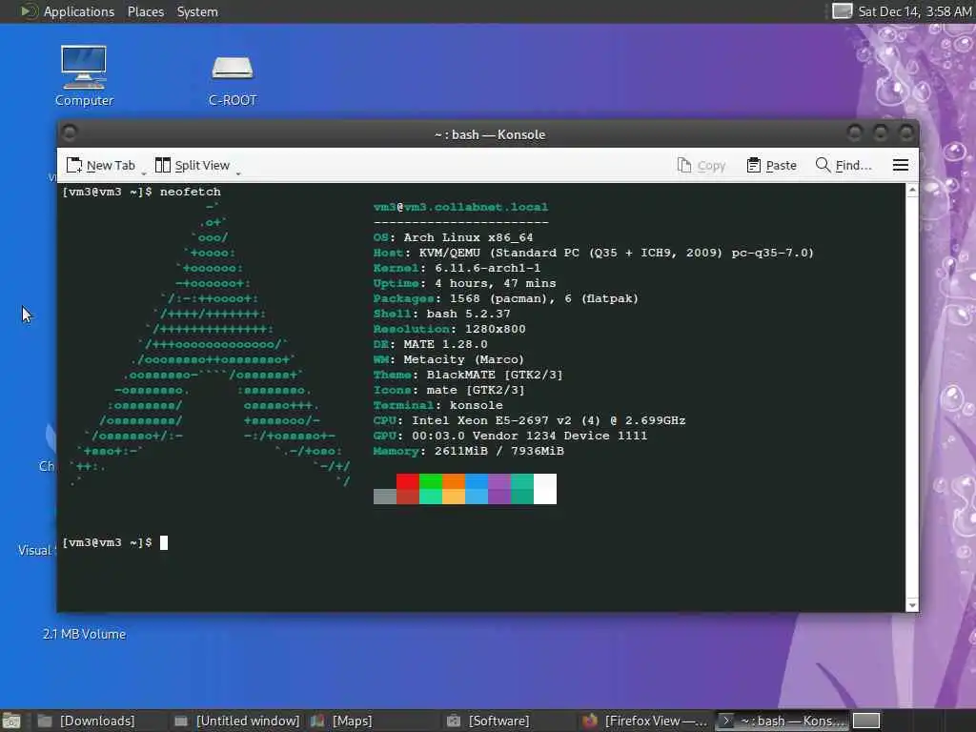Click the workspace switcher box in bottom panel
The width and height of the screenshot is (976, 732).
(865, 721)
